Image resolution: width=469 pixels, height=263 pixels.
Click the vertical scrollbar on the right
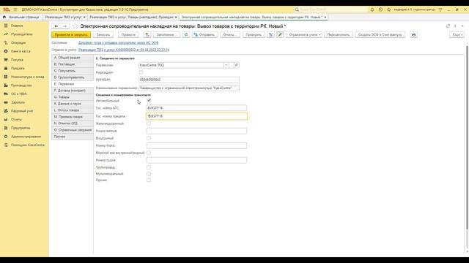(x=467, y=137)
